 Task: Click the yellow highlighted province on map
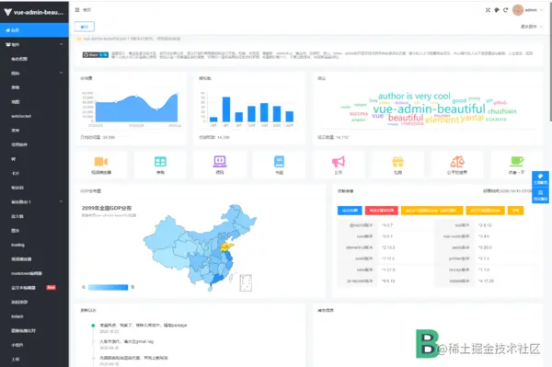226,247
